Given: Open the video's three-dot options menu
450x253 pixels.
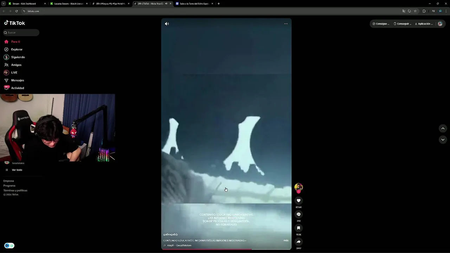Looking at the screenshot, I should pos(286,24).
